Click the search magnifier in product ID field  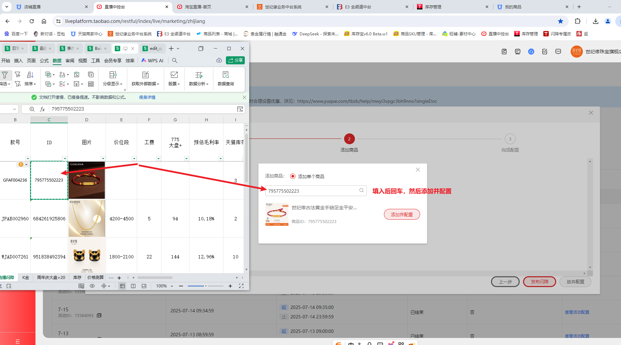click(361, 190)
